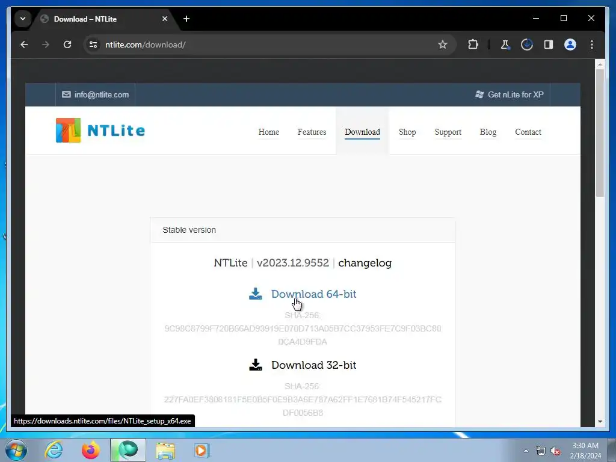Image resolution: width=616 pixels, height=462 pixels.
Task: Close the Download – NTLite tab
Action: [x=165, y=19]
